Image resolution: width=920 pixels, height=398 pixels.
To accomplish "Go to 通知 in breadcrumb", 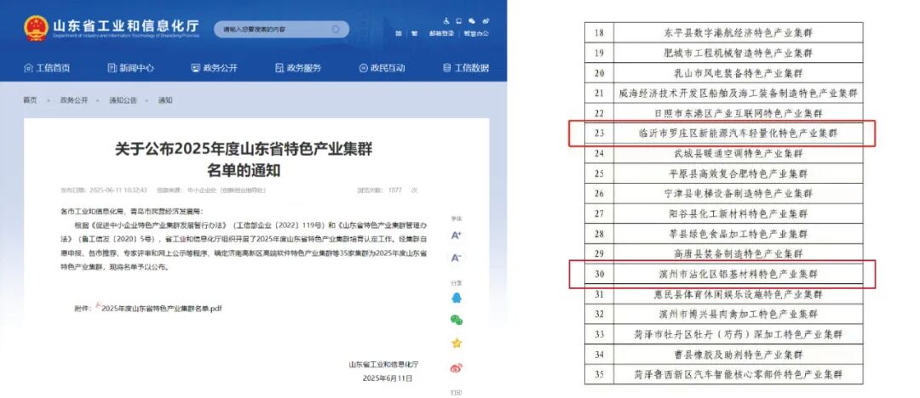I will point(165,100).
